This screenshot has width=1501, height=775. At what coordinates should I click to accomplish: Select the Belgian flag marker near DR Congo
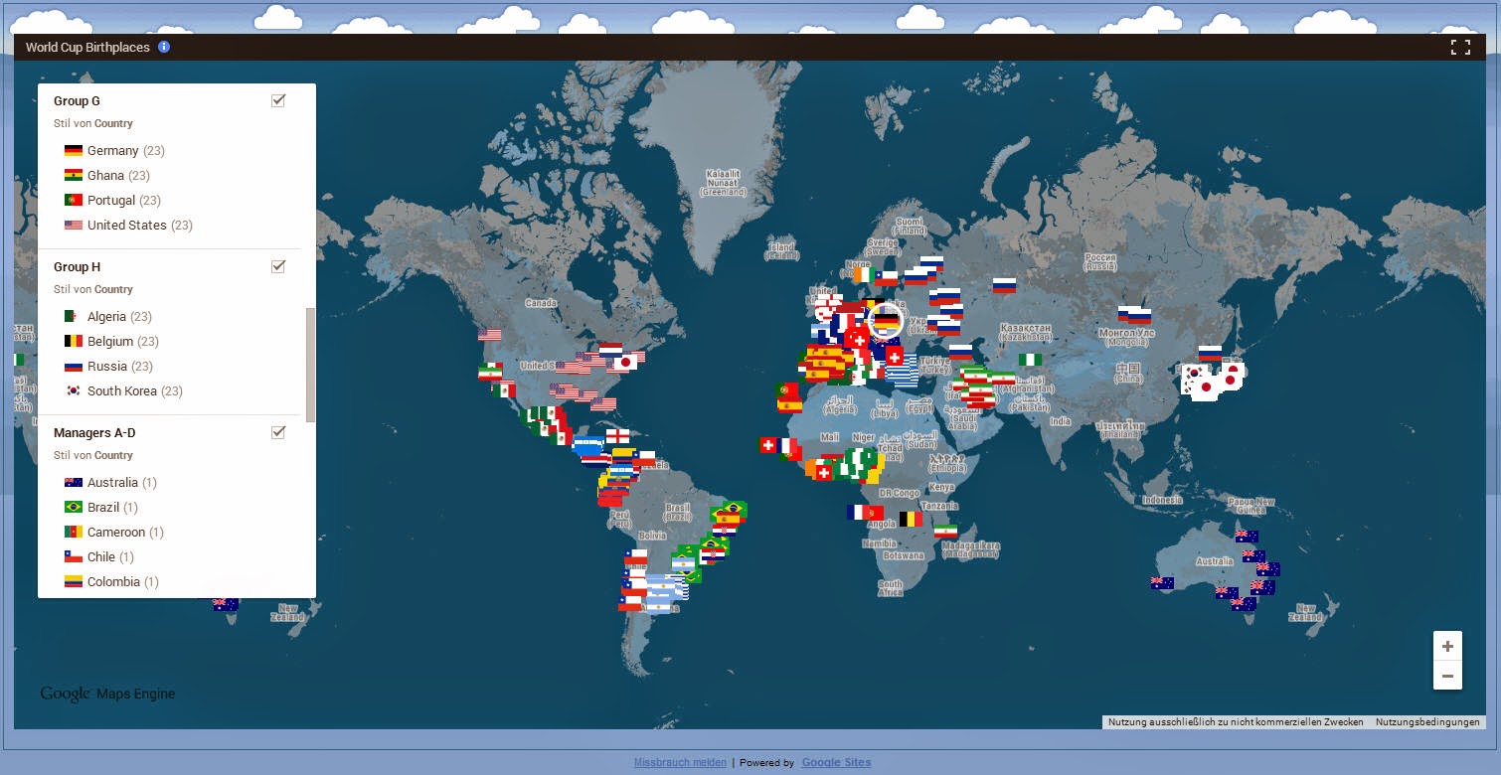tap(911, 519)
